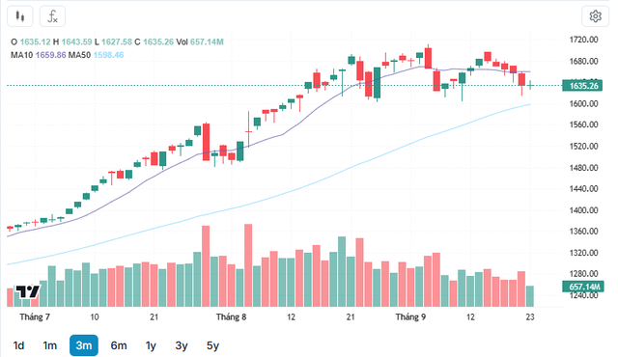
Task: Click the volume label 657.14M on axis
Action: coord(582,287)
